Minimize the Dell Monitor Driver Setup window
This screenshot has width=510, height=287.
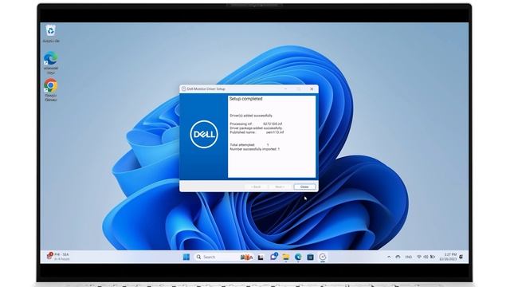[285, 88]
